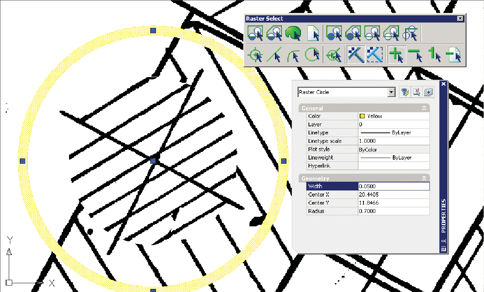Open the Linetype ByLayer value field
The image size is (484, 292).
[x=394, y=133]
